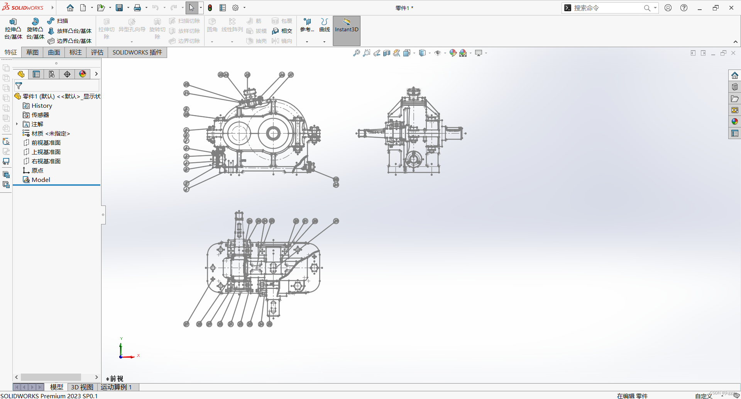Switch to the 草图 tab

32,53
